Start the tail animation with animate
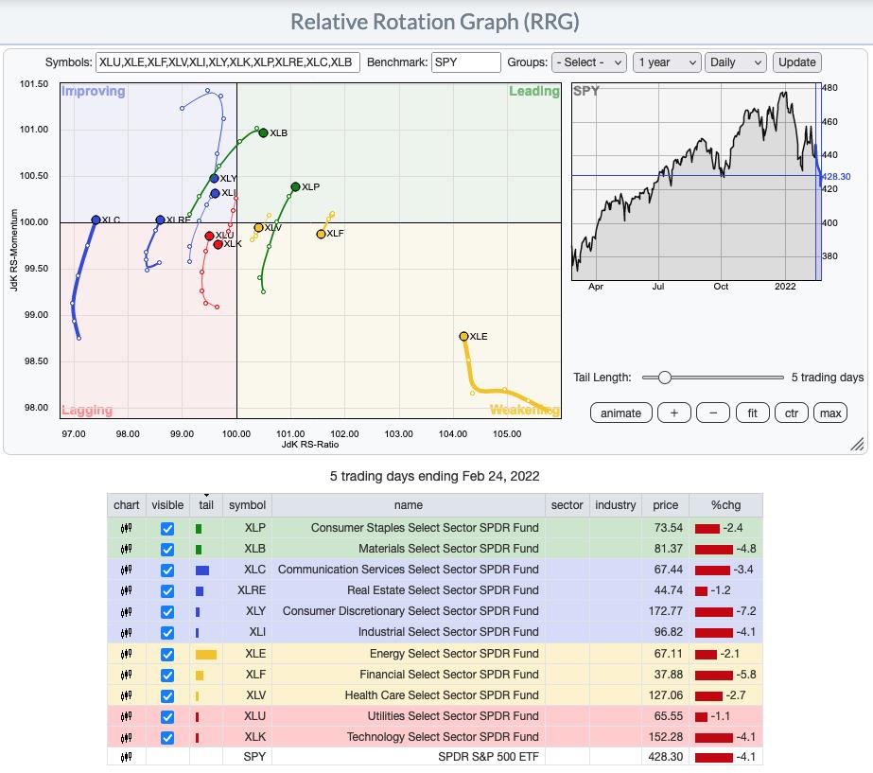 620,413
